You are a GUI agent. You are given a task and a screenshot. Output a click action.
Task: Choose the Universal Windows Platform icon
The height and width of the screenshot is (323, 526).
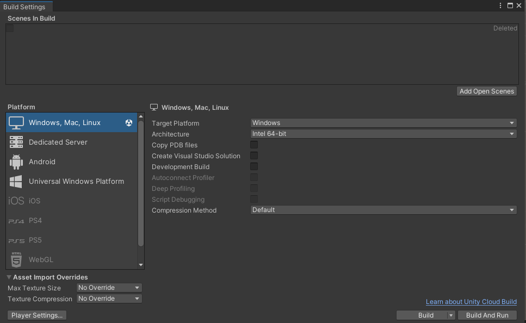(16, 182)
